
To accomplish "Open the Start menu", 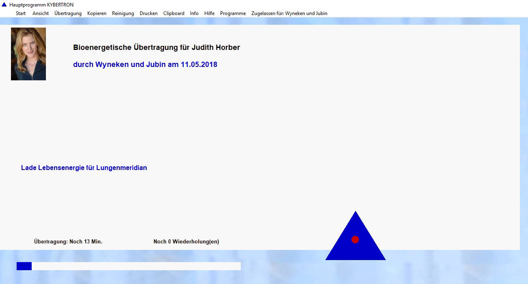I will (x=21, y=13).
